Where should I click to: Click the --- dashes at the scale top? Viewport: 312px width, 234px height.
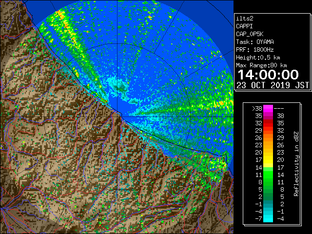point(279,109)
